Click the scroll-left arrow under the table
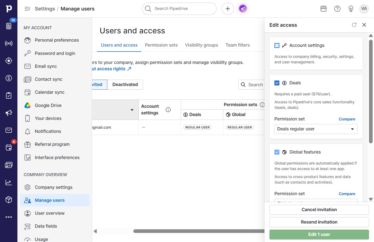This screenshot has width=374, height=242. coord(95,231)
